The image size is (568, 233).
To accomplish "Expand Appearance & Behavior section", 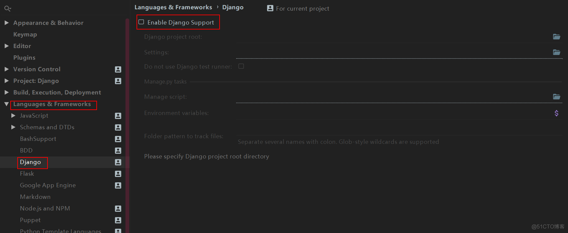I will coord(6,23).
